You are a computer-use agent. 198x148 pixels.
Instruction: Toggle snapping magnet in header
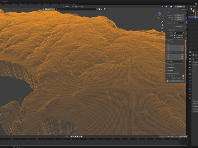[76, 7]
